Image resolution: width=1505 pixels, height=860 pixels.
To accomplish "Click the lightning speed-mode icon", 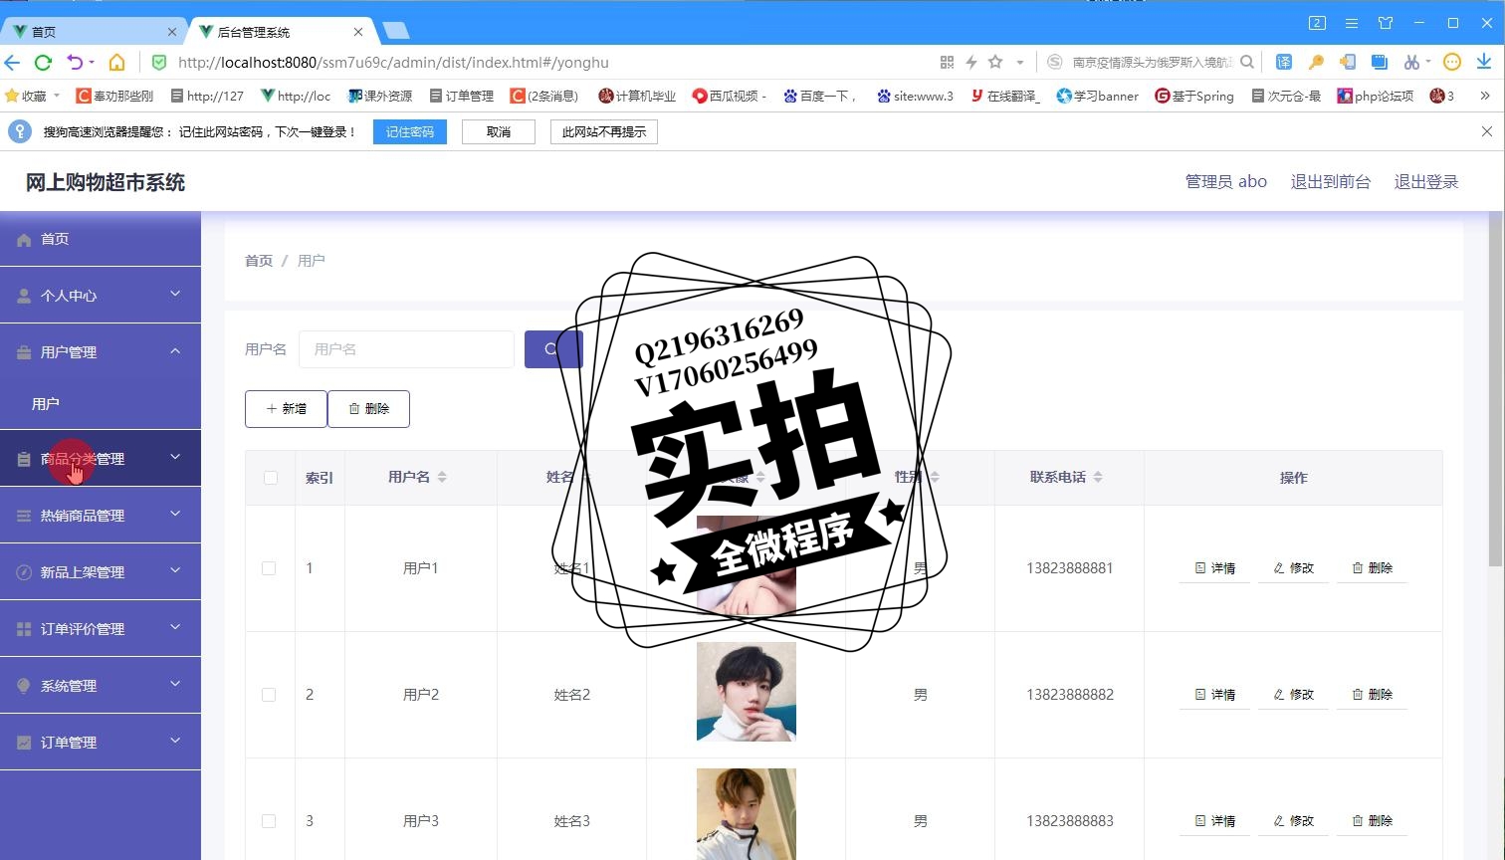I will [x=971, y=63].
